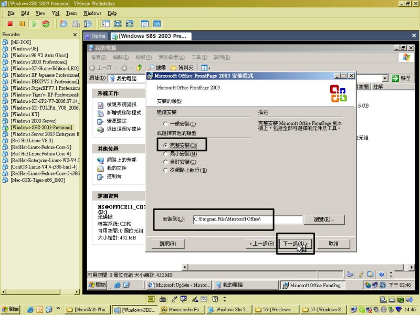Screen dimensions: 420x315
Task: Click 新增或移除程式 link
Action: [x=124, y=113]
